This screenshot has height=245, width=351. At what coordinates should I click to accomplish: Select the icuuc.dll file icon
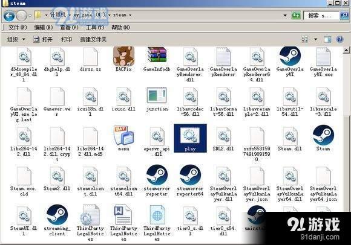(123, 96)
